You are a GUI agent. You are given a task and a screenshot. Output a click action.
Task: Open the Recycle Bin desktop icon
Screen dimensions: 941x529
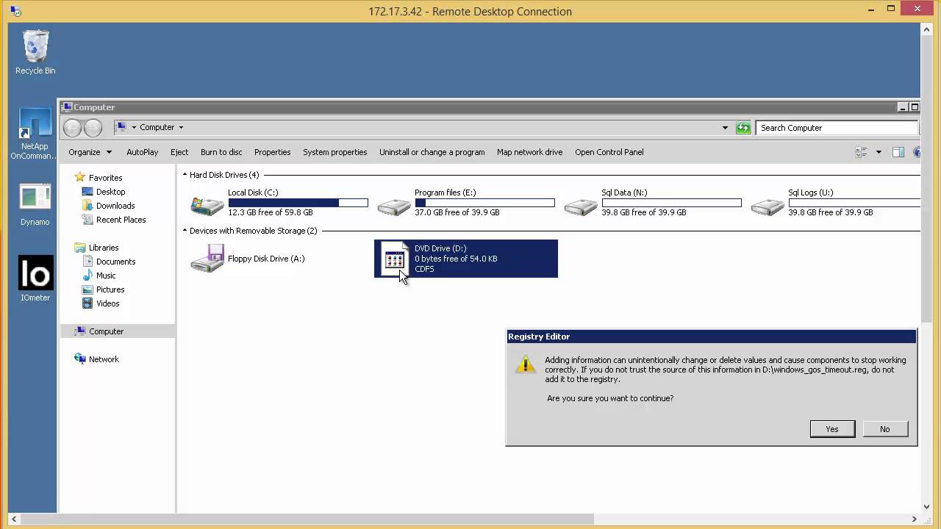pos(35,51)
